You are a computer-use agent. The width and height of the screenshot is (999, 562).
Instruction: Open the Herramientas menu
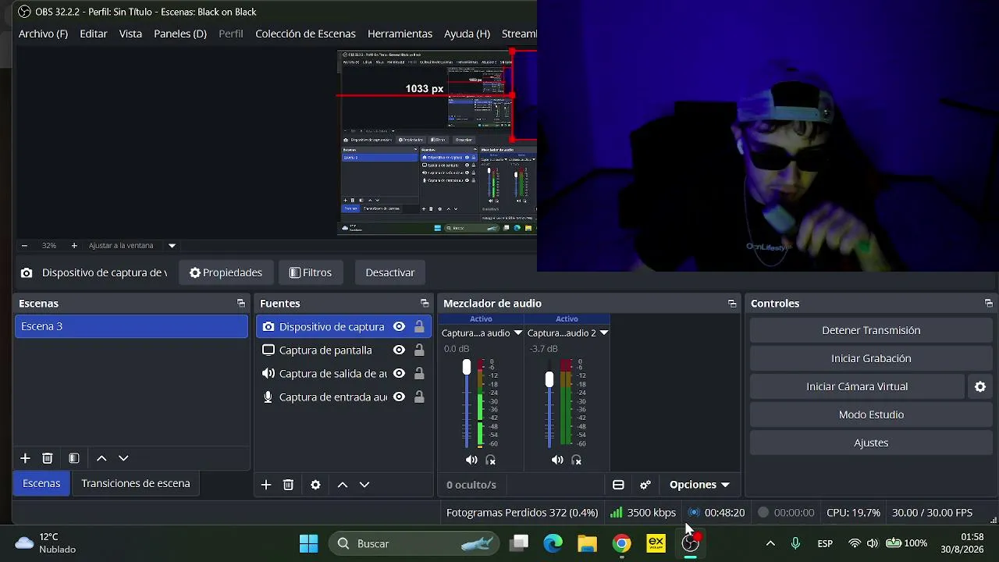(x=400, y=34)
